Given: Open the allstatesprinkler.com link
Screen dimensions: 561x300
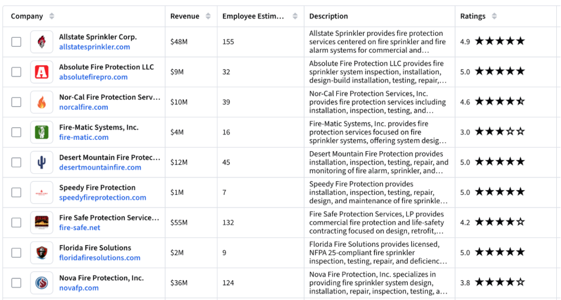Looking at the screenshot, I should point(95,47).
